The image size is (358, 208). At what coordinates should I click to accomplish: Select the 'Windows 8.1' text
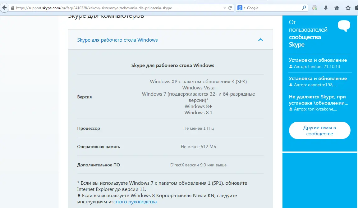click(x=198, y=112)
